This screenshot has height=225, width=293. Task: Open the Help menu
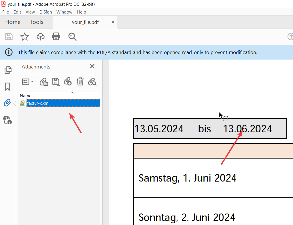[82, 12]
